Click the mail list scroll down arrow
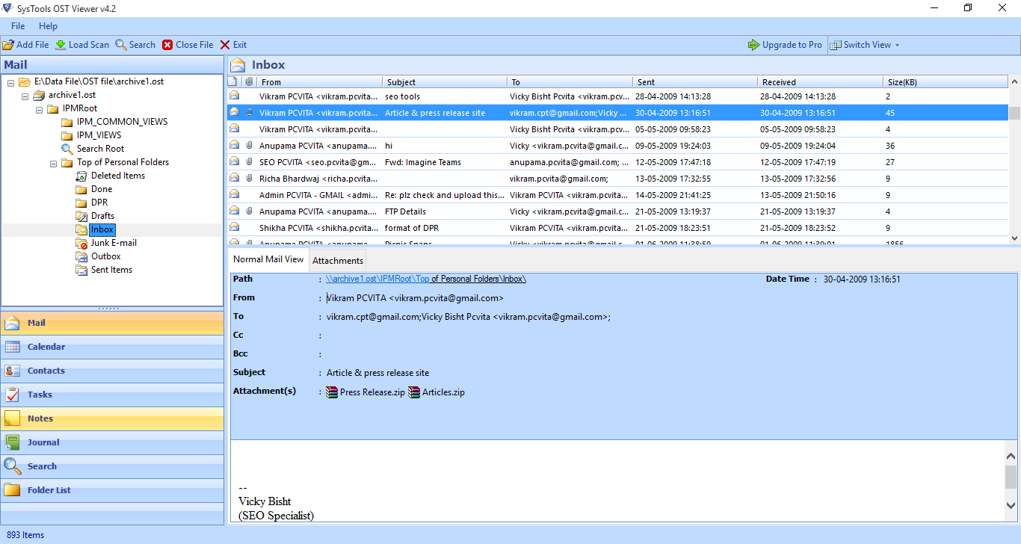 pos(1014,238)
